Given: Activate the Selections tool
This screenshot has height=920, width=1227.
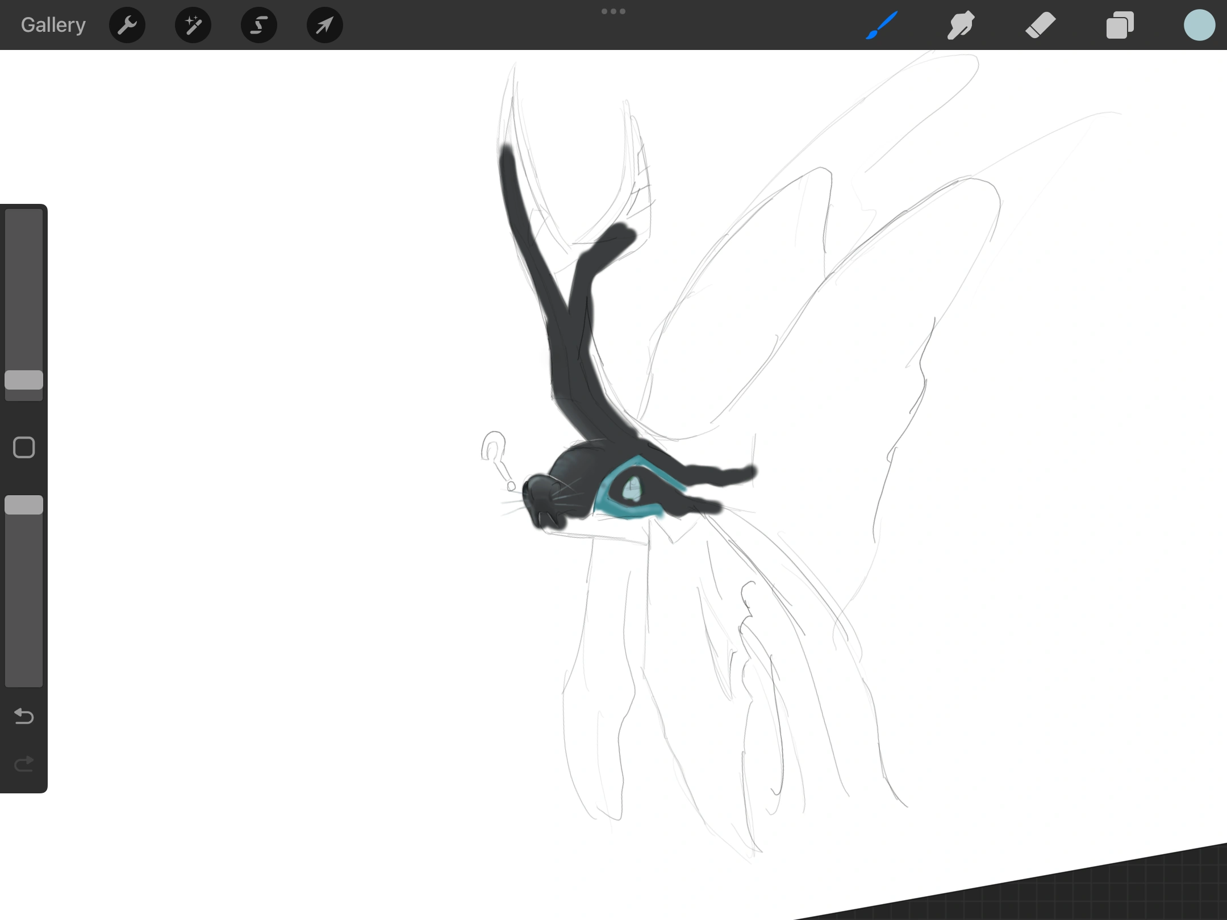Looking at the screenshot, I should [258, 24].
